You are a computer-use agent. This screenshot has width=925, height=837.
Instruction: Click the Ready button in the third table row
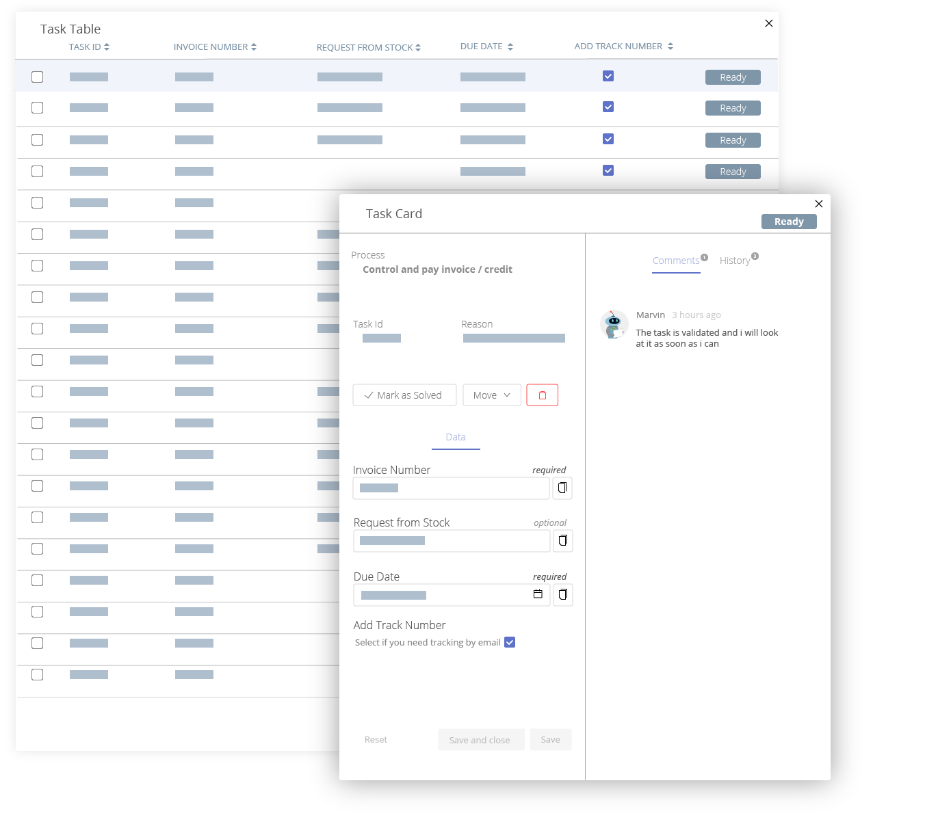click(733, 140)
